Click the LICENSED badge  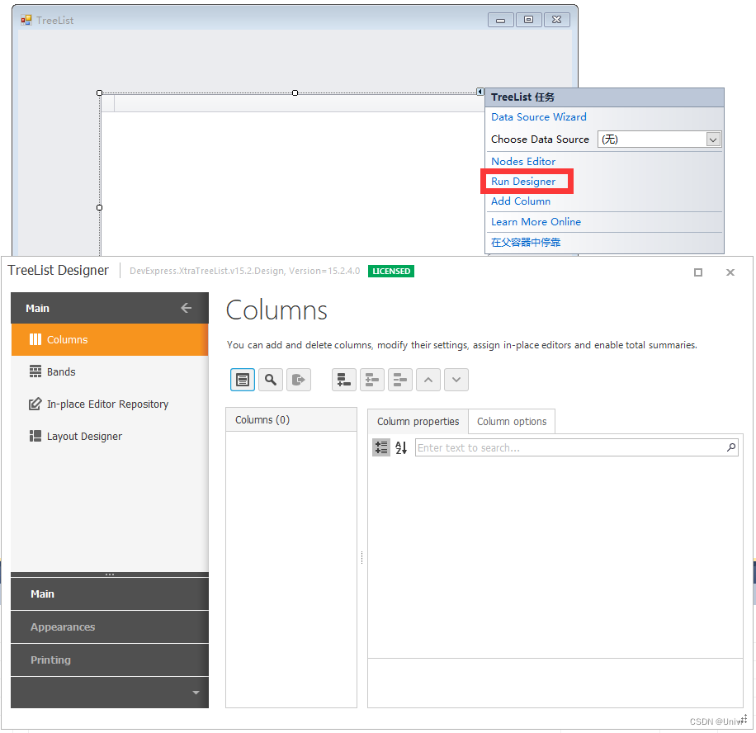tap(391, 271)
